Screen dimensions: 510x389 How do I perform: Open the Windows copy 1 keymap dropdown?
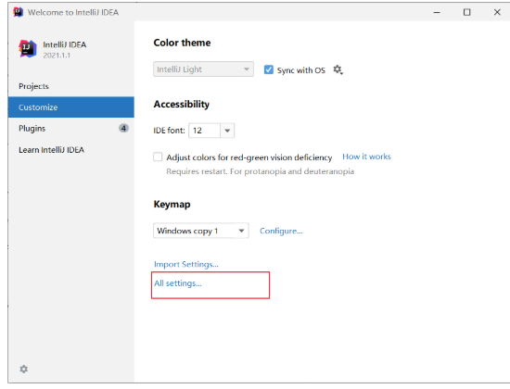click(x=201, y=231)
